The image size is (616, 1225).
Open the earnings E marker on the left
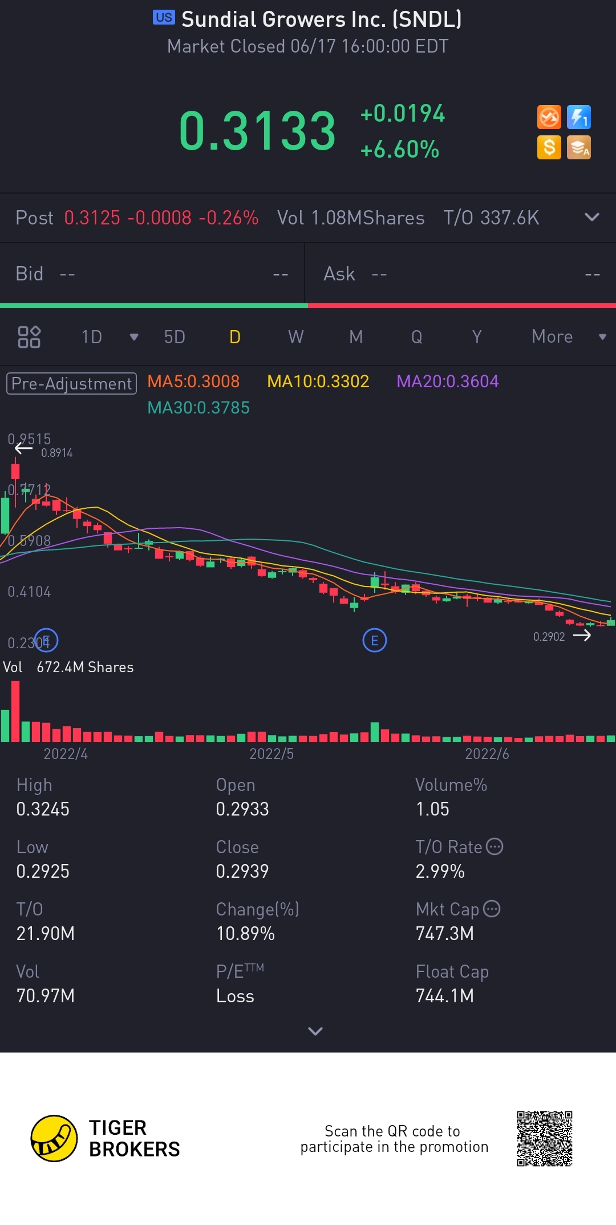click(46, 640)
